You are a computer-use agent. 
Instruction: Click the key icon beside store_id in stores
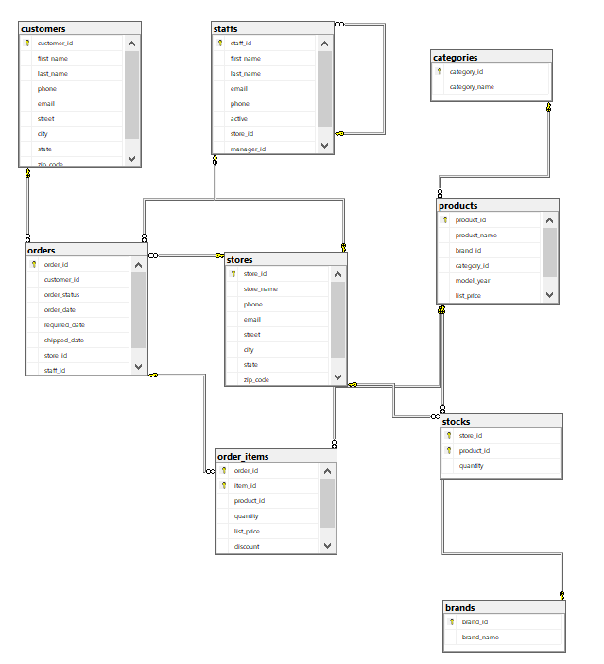(233, 273)
